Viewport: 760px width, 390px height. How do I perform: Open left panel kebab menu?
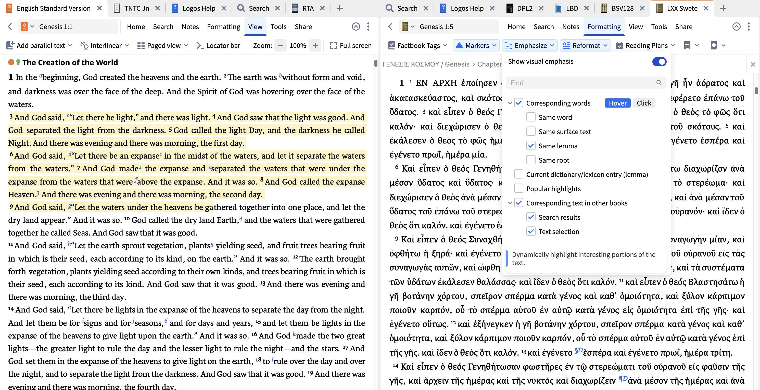click(368, 27)
